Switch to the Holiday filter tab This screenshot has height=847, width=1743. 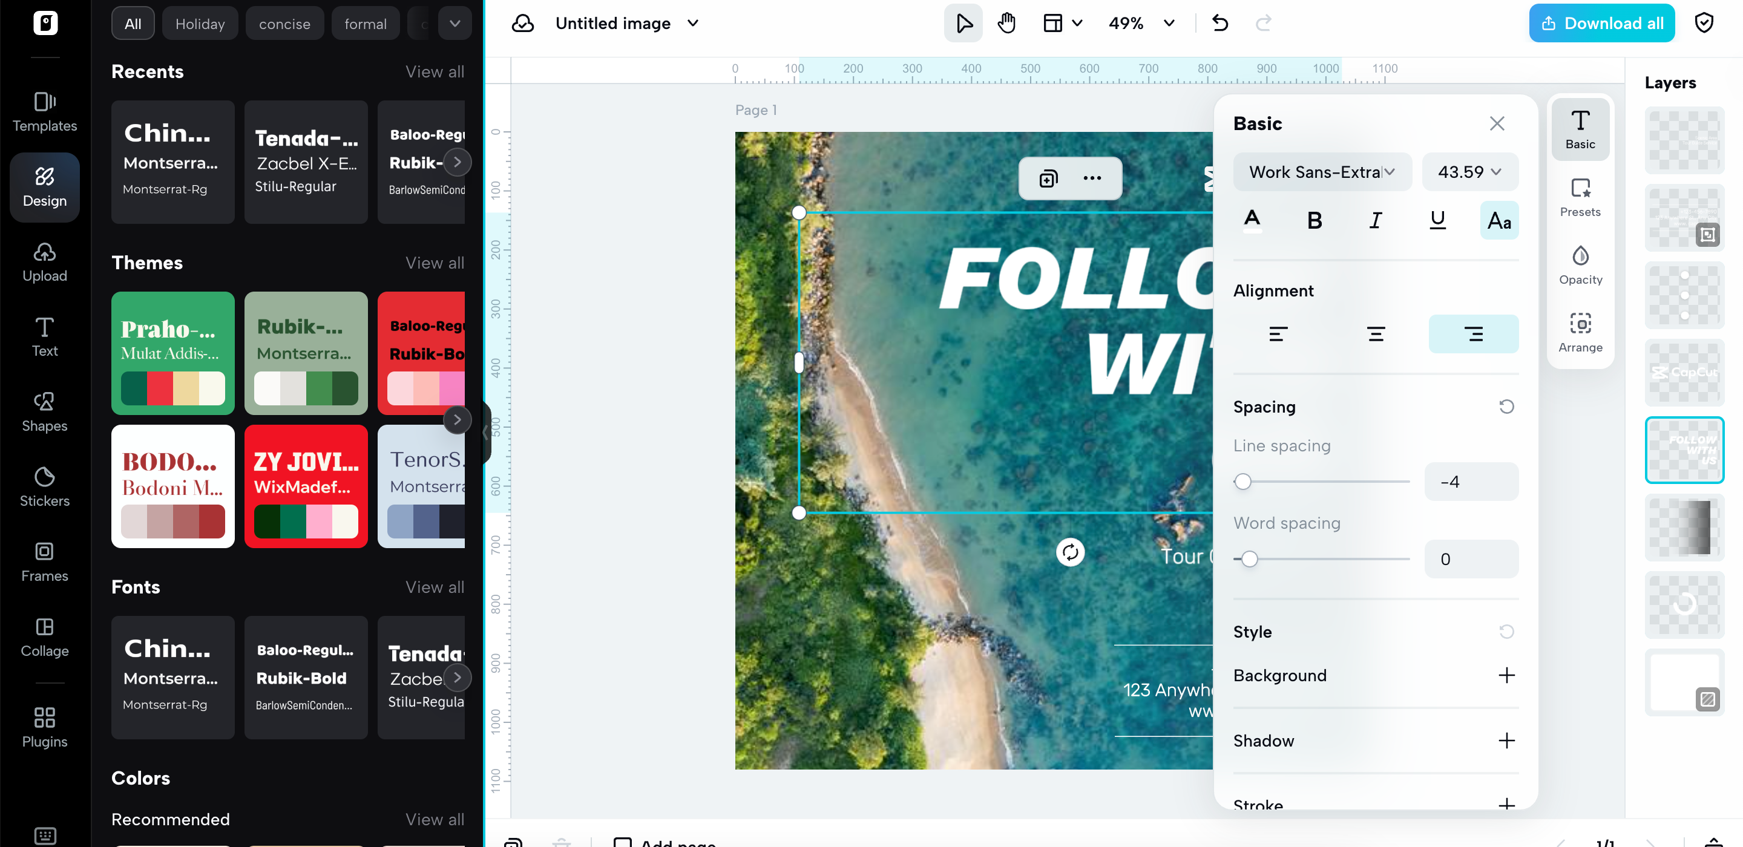click(200, 22)
